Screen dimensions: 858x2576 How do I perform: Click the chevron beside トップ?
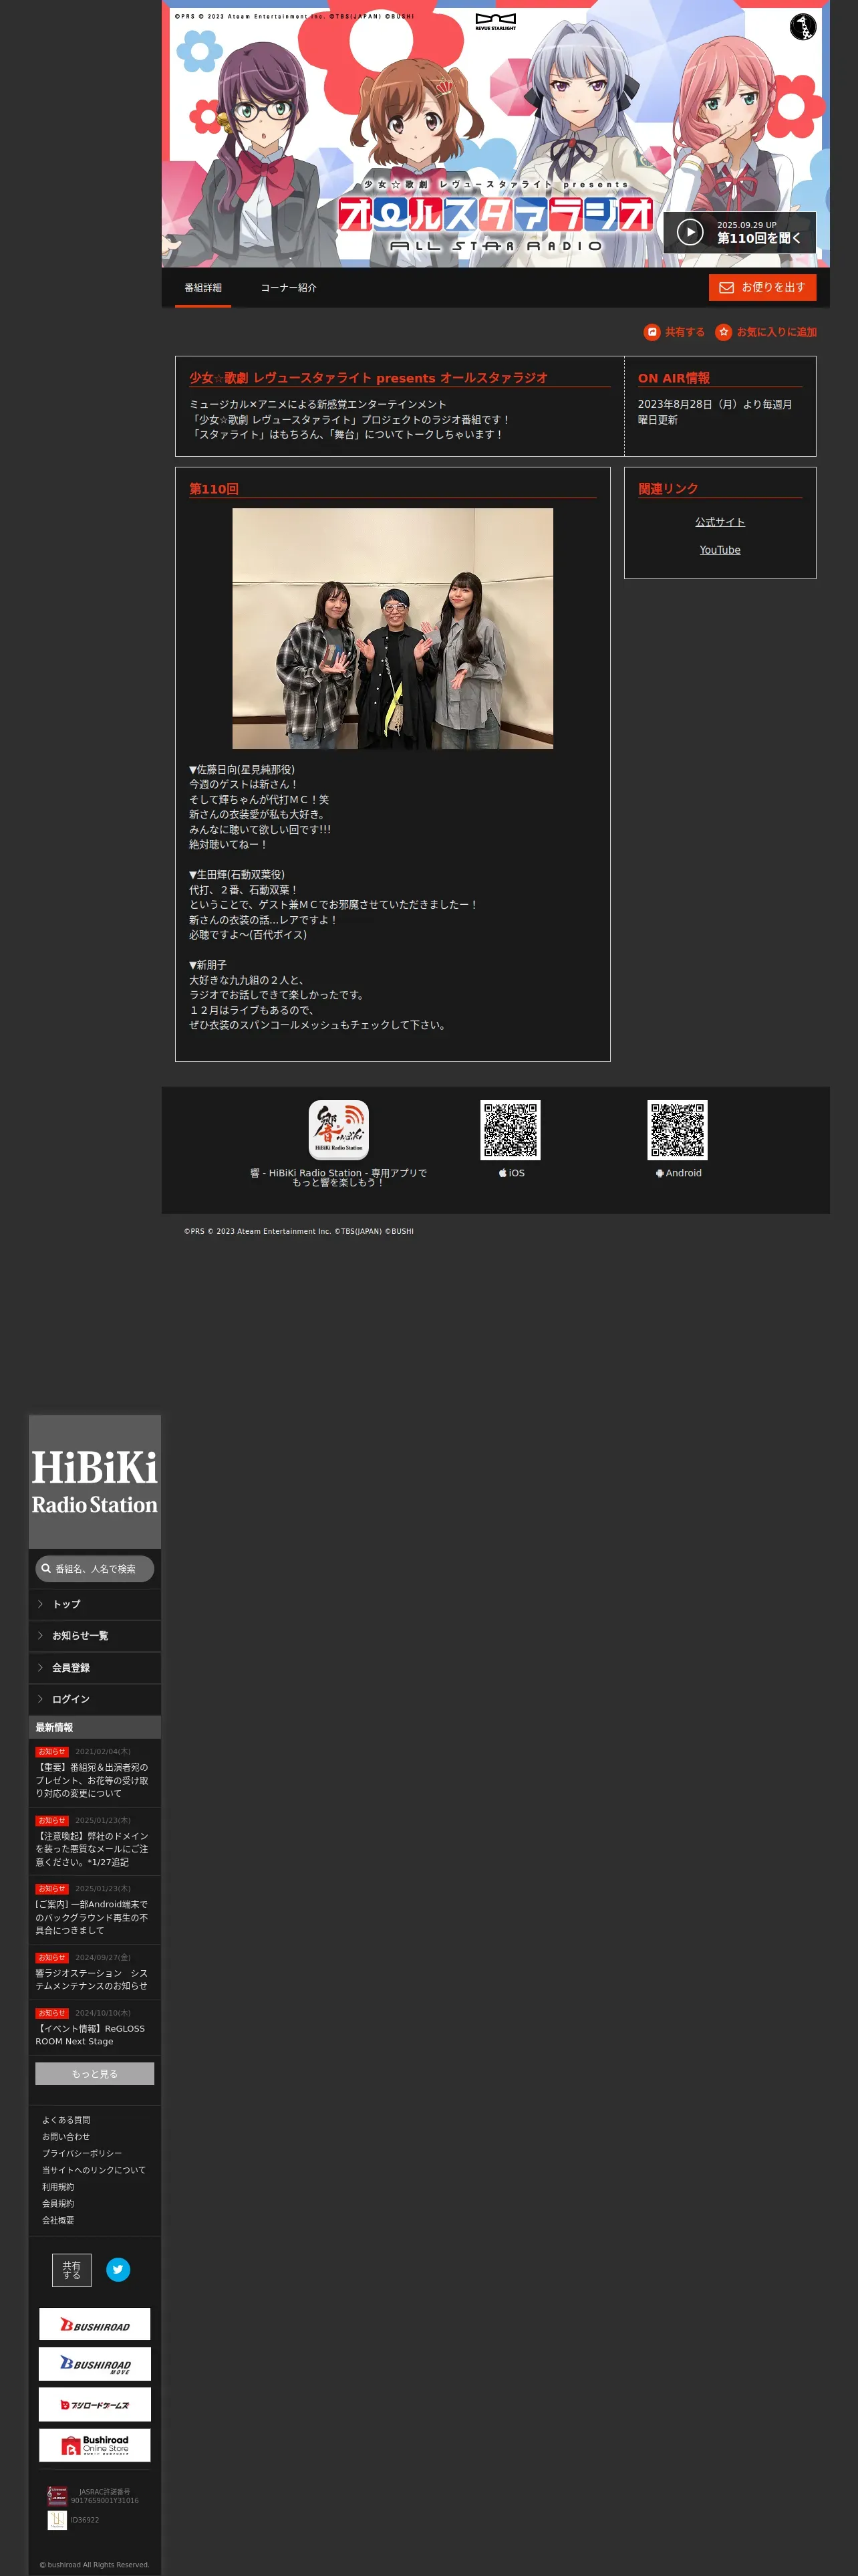pos(40,1604)
